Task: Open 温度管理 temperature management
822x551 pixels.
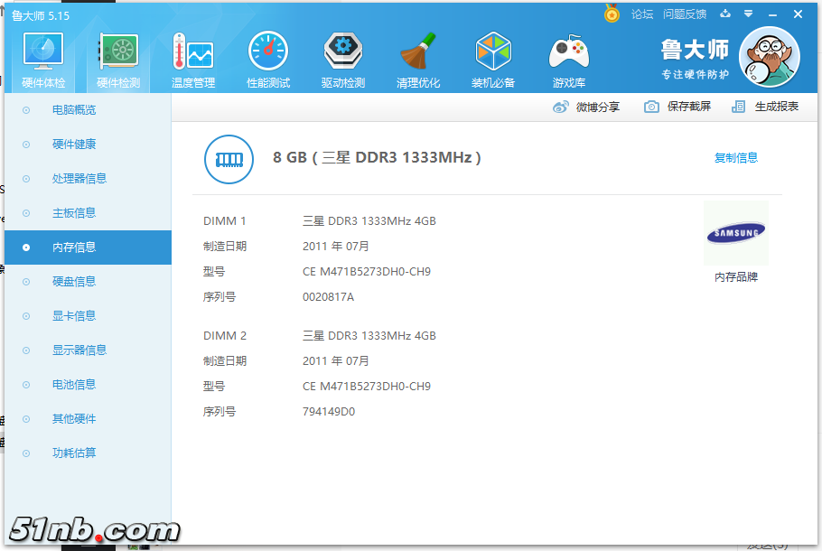Action: tap(193, 59)
